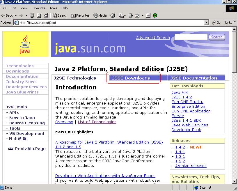Open Developing Web Applications with JavaServer Faces

coord(105,176)
